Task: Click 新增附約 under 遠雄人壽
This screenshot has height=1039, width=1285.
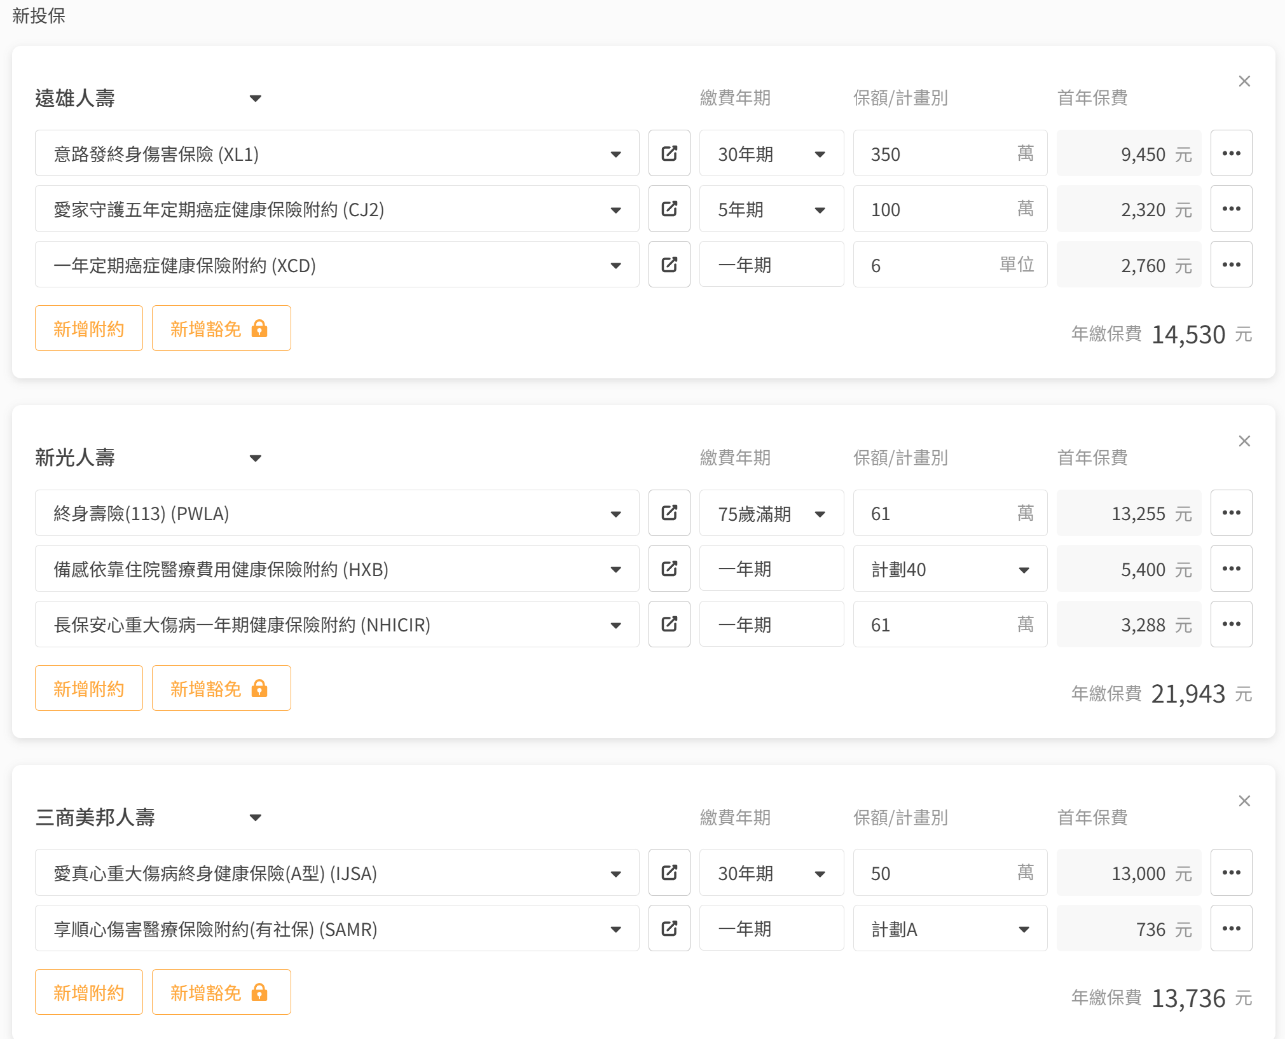Action: pos(89,329)
